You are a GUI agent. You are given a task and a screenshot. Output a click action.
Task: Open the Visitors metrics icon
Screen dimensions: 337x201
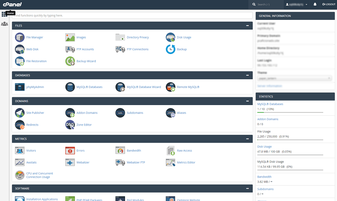tap(20, 150)
